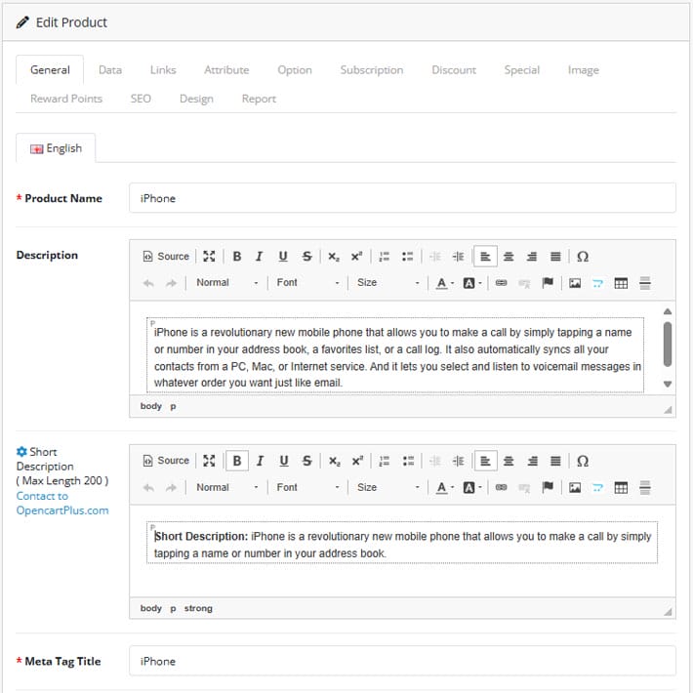The width and height of the screenshot is (693, 693).
Task: Open text color picker in Description editor
Action: [445, 283]
